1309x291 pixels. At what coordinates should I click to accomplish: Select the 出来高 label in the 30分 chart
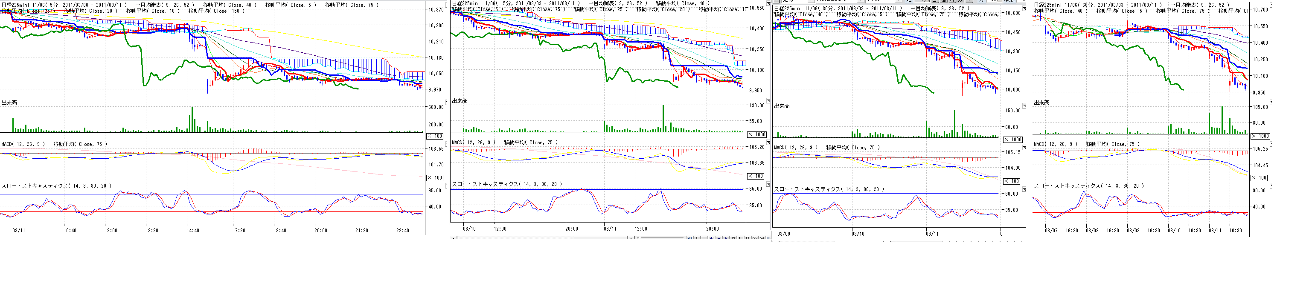[x=782, y=106]
